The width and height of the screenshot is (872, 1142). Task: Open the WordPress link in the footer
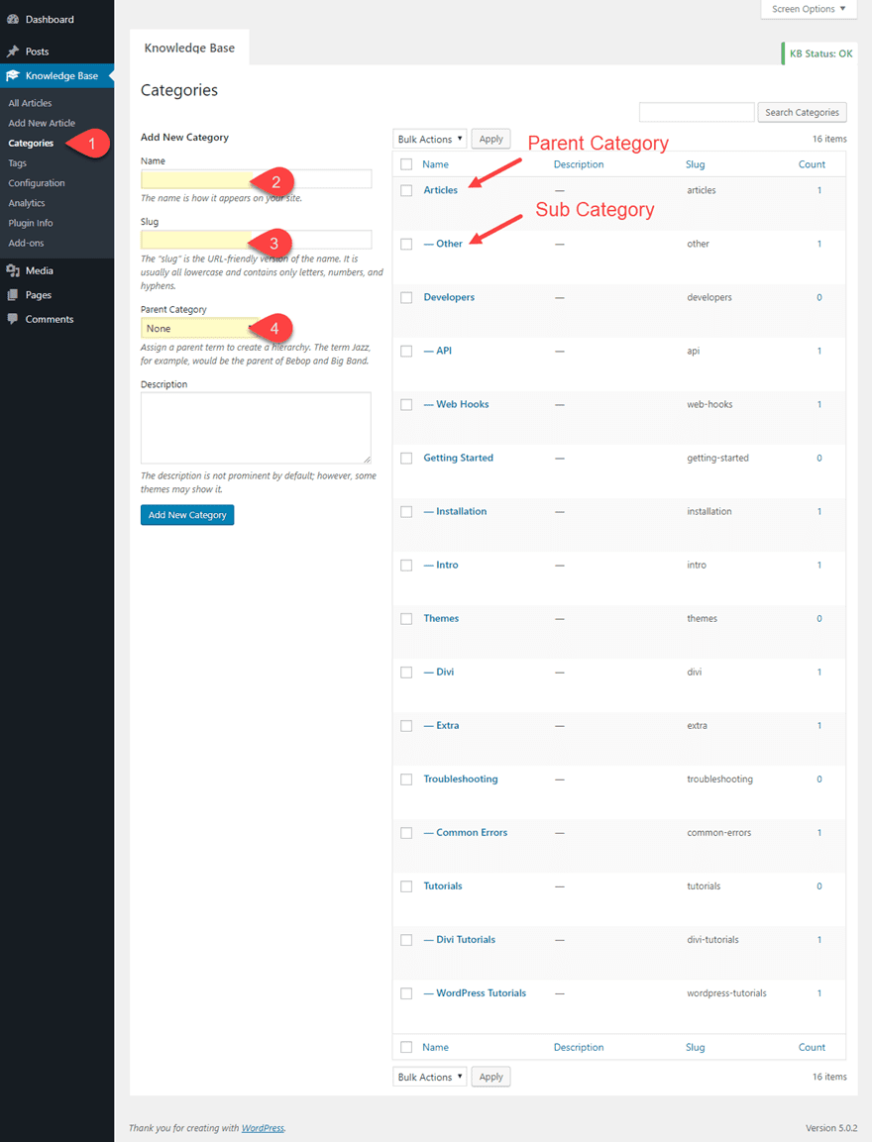[263, 1127]
